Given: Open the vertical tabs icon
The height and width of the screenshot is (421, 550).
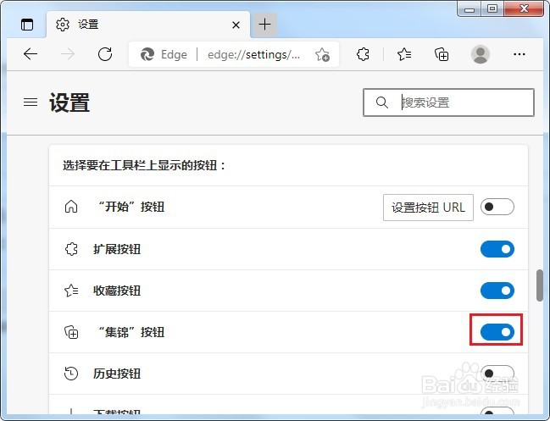Looking at the screenshot, I should point(27,25).
